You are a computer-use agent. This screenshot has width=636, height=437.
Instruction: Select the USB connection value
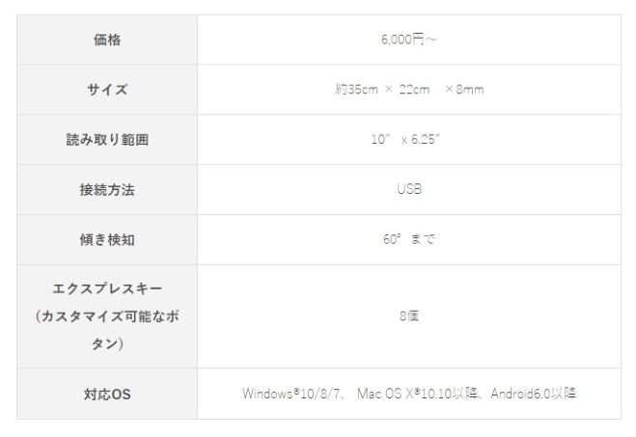pyautogui.click(x=409, y=190)
